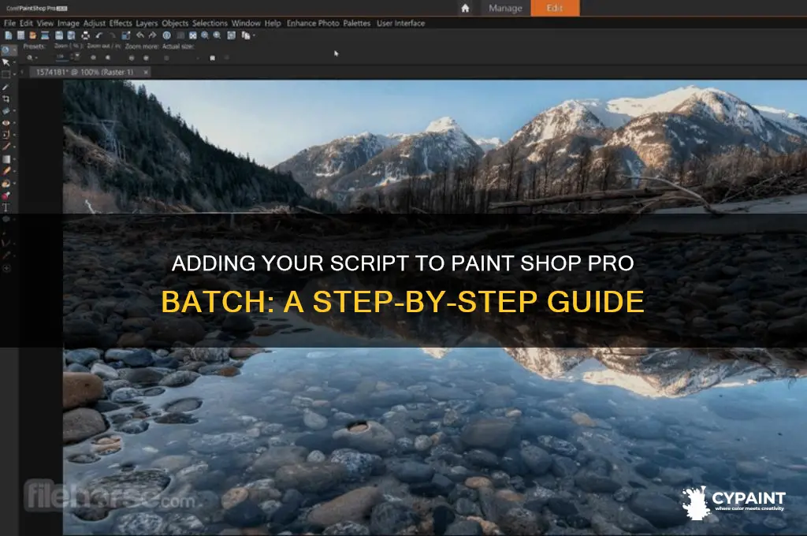Screen dimensions: 807x536
Task: Click the zoom out magnifier toolbar icon
Action: tap(205, 35)
